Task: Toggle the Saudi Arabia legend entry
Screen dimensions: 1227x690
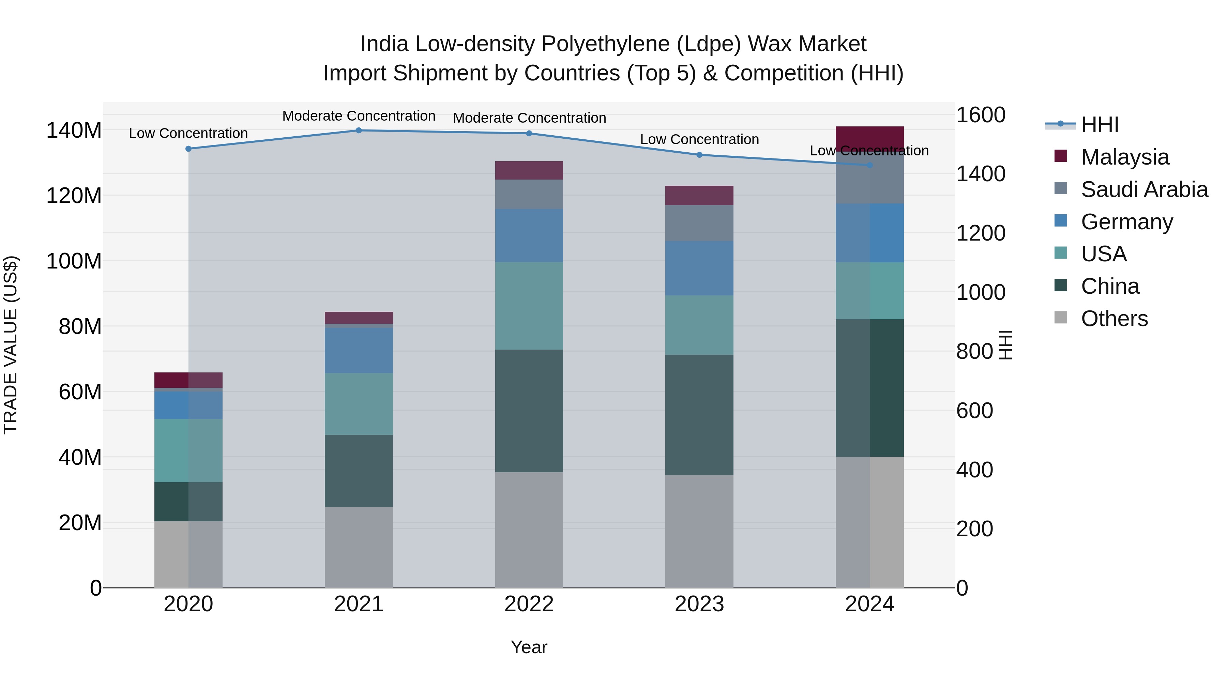Action: [x=1131, y=189]
